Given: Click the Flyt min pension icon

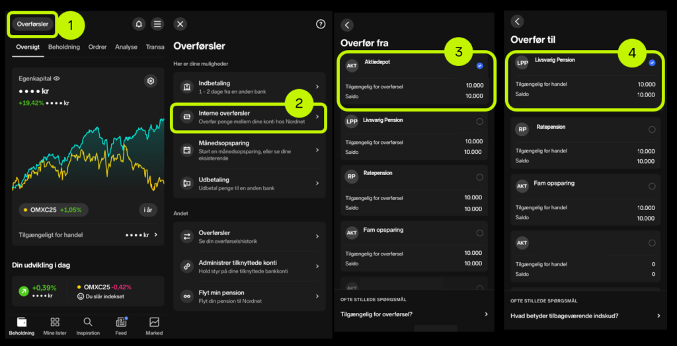Looking at the screenshot, I should click(x=187, y=296).
